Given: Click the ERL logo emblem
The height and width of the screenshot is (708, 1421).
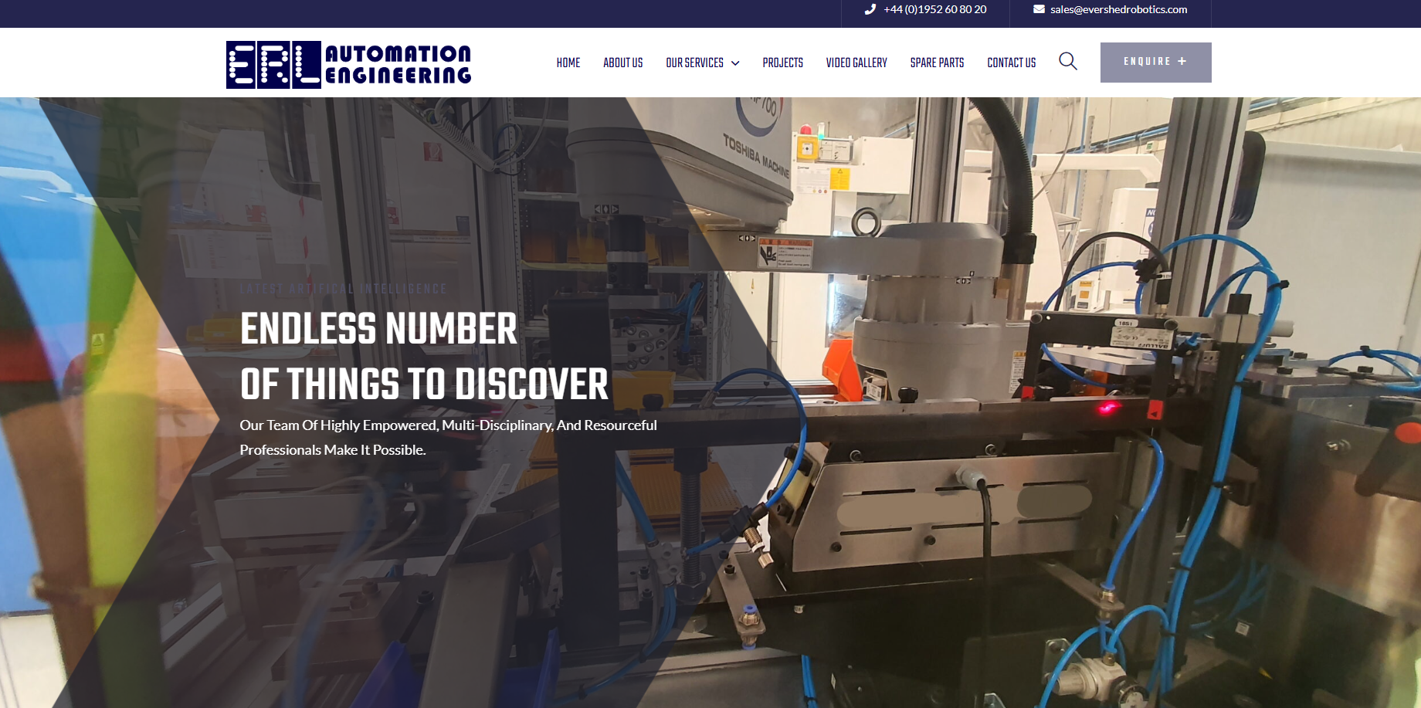Looking at the screenshot, I should click(x=273, y=65).
